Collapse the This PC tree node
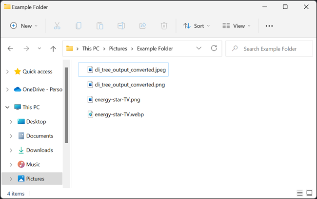Image resolution: width=317 pixels, height=199 pixels. coord(7,107)
